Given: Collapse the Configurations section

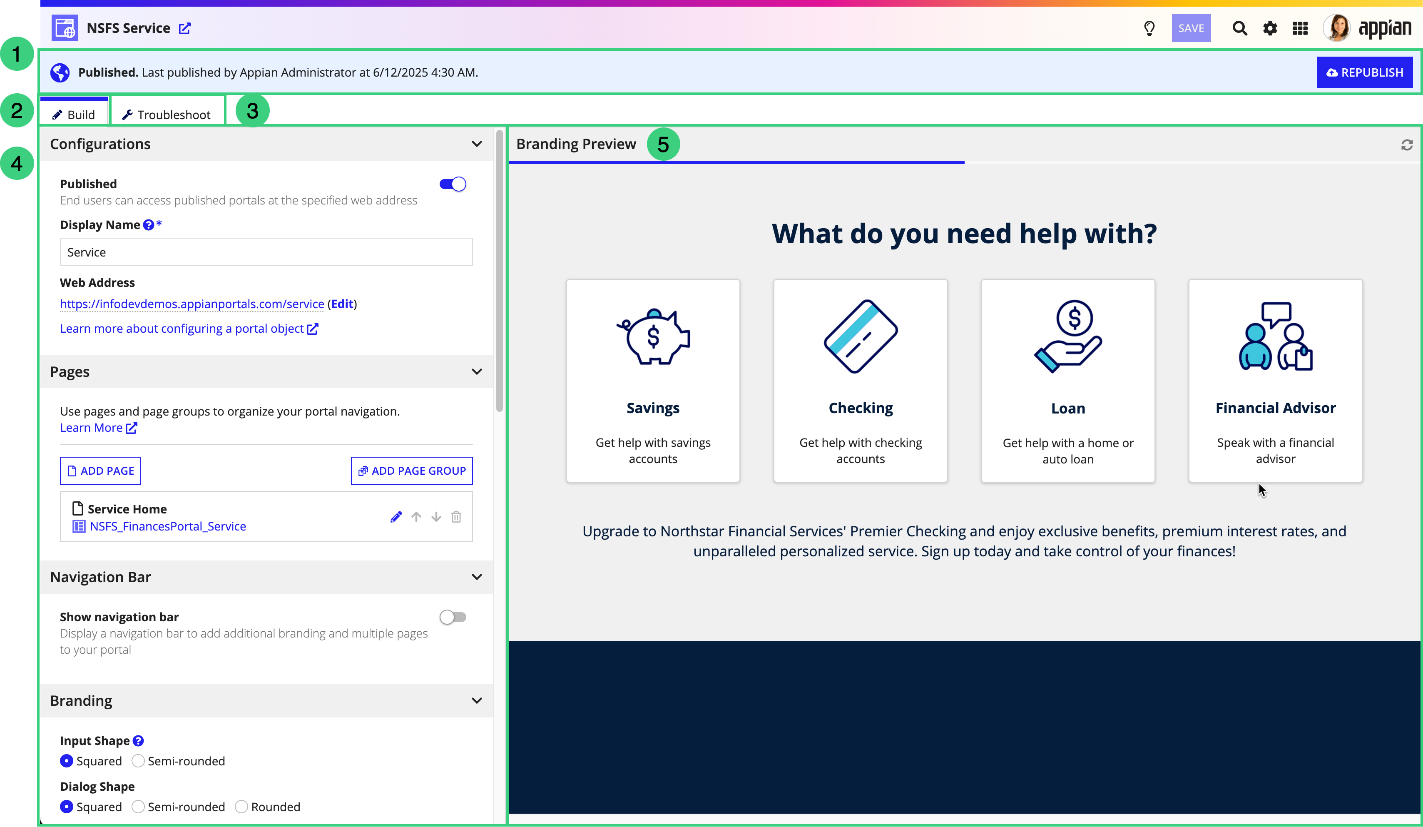Looking at the screenshot, I should pos(477,144).
